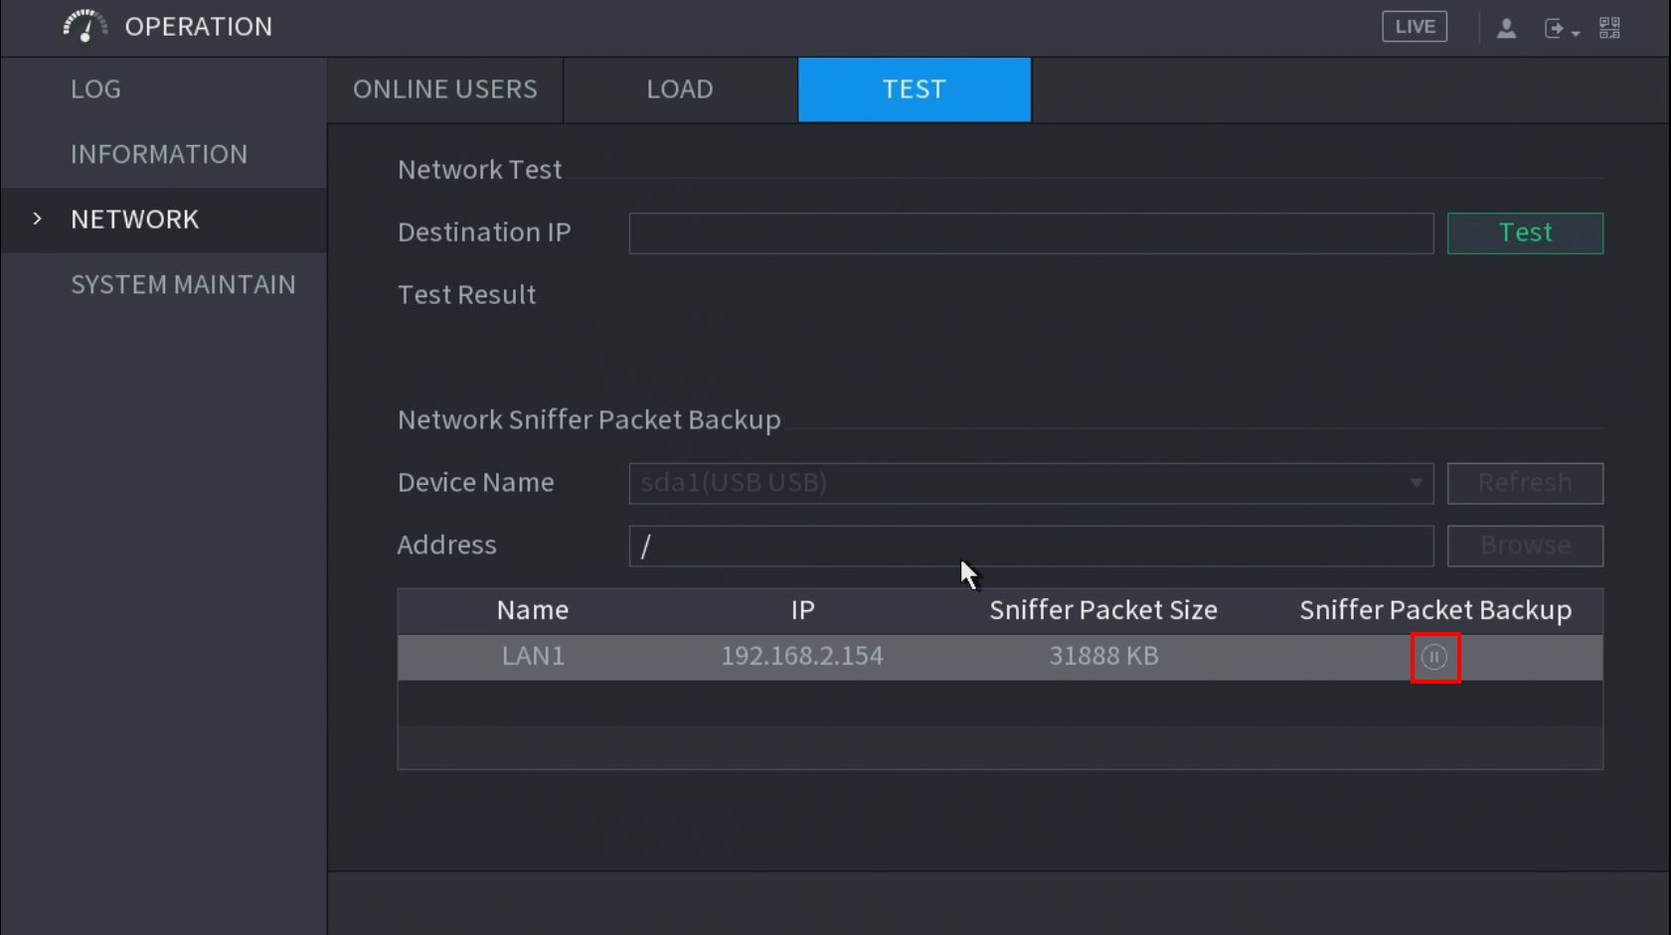Go to INFORMATION in sidebar

[x=159, y=154]
